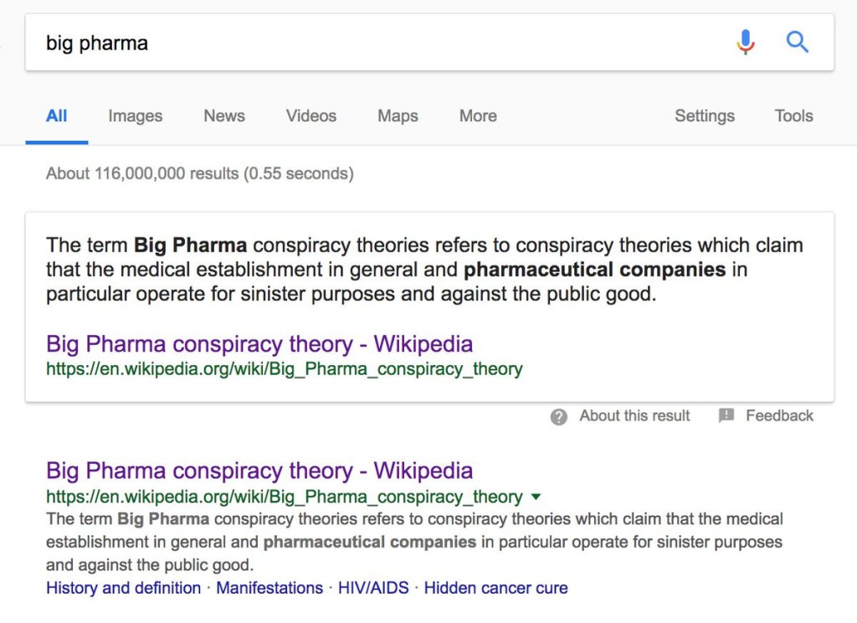Image resolution: width=857 pixels, height=623 pixels.
Task: Switch to the Videos tab
Action: click(x=310, y=116)
